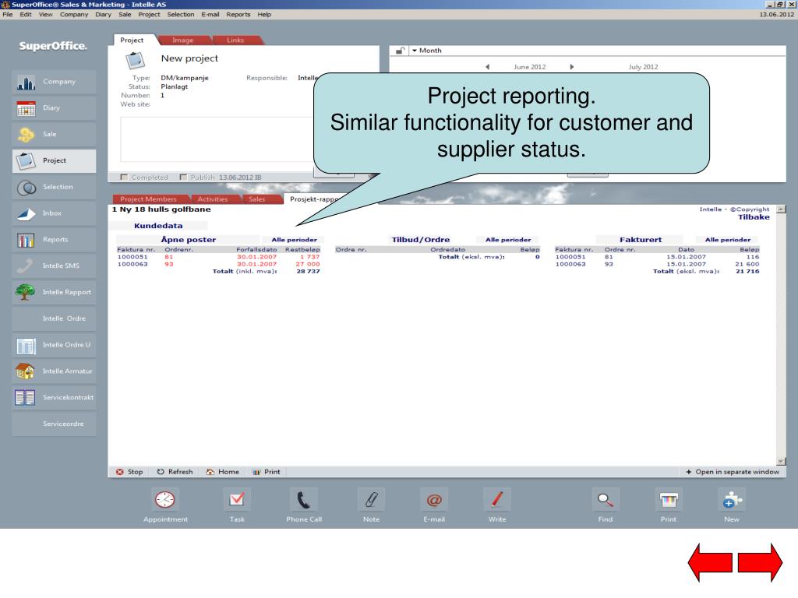Open the Selection sidebar icon
Viewport: 798px width, 598px height.
pyautogui.click(x=26, y=188)
